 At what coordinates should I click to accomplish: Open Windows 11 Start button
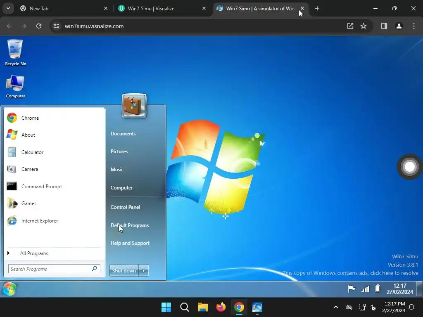166,307
